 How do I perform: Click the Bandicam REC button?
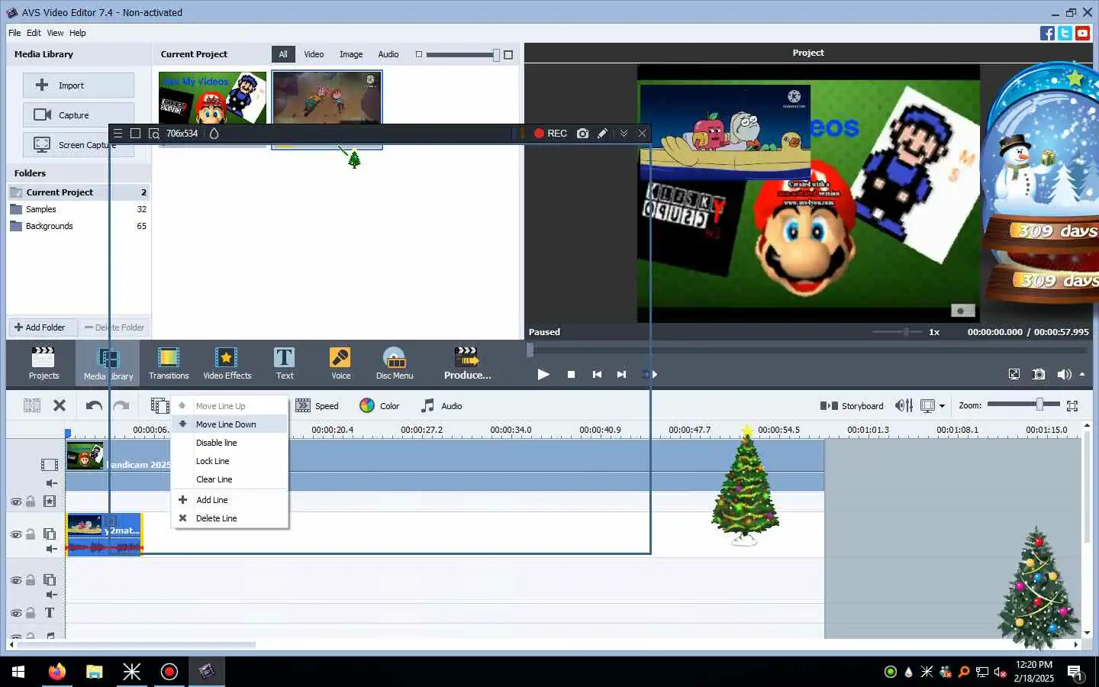(x=550, y=133)
